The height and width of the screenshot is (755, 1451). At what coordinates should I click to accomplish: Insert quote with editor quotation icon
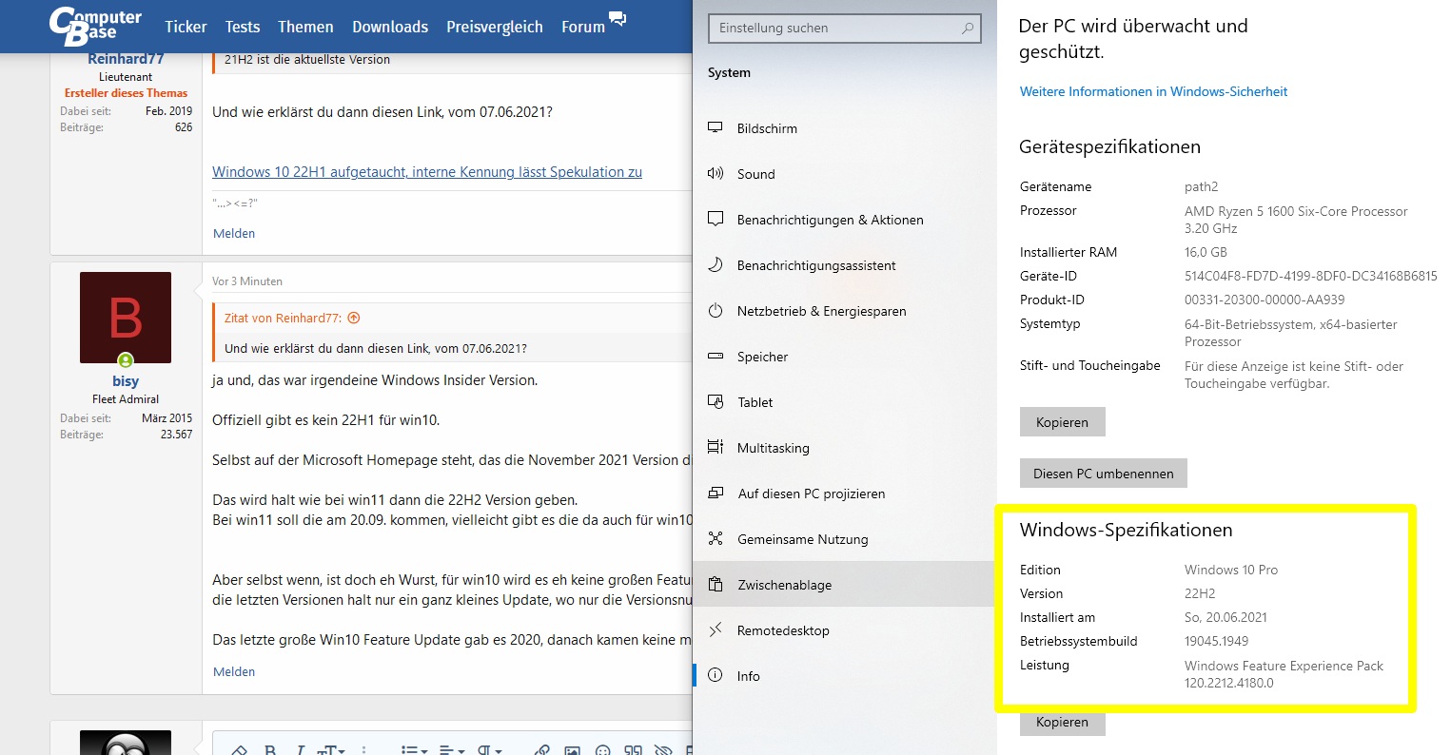point(633,749)
